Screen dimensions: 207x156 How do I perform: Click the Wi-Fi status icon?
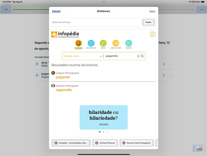(x=190, y=2)
